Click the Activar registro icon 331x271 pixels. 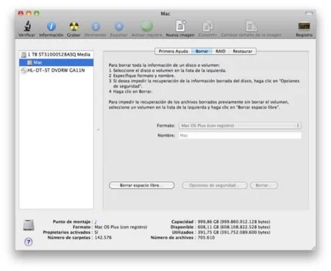(147, 26)
